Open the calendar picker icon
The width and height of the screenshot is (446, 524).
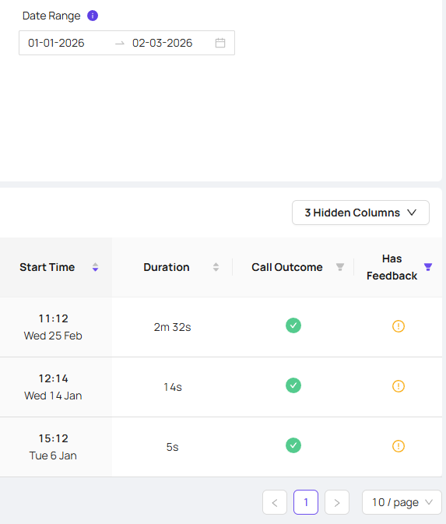pos(220,43)
